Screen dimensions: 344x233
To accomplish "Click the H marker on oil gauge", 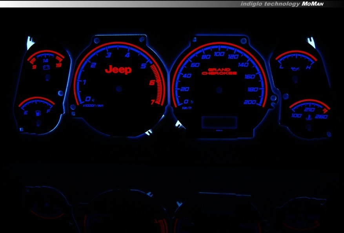I will pos(309,68).
